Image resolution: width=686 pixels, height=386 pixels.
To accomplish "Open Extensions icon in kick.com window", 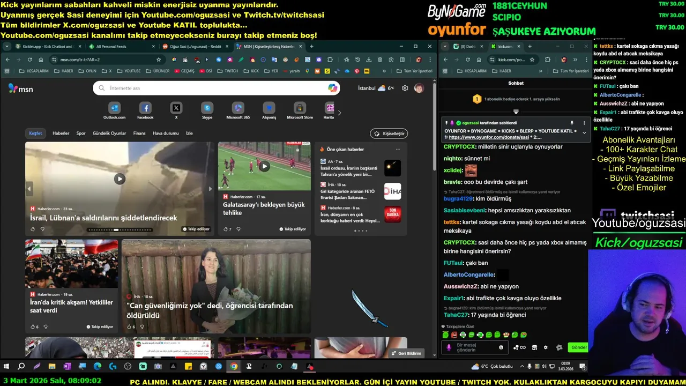I will 548,60.
